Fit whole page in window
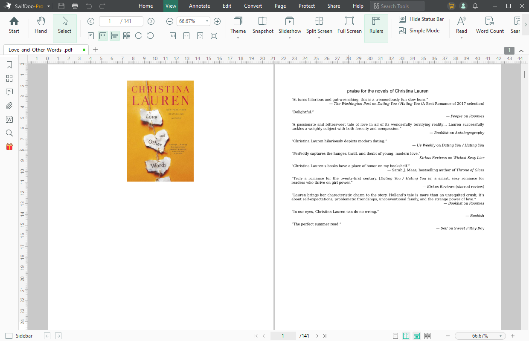This screenshot has height=341, width=529. pos(200,36)
